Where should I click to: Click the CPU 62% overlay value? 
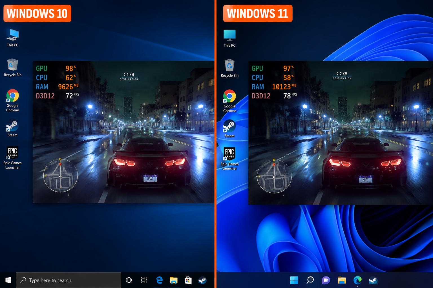coord(71,78)
